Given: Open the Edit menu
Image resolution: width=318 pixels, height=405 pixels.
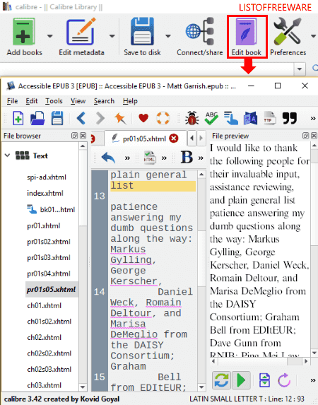Looking at the screenshot, I should (32, 101).
